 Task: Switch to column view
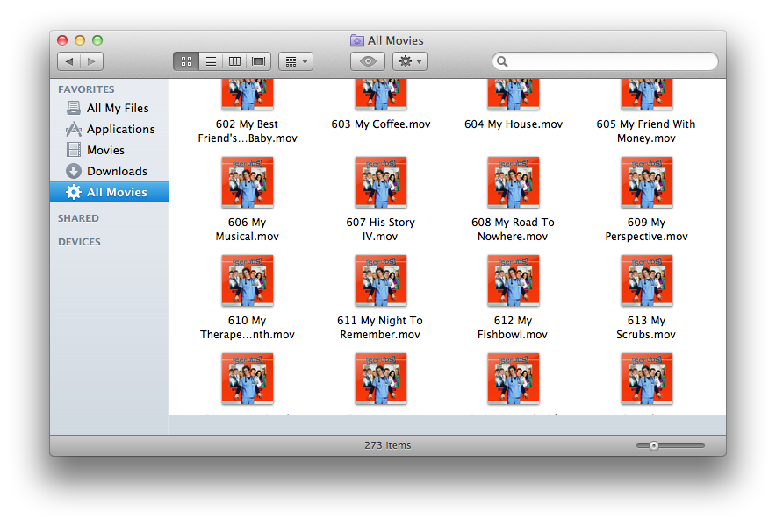pyautogui.click(x=234, y=61)
